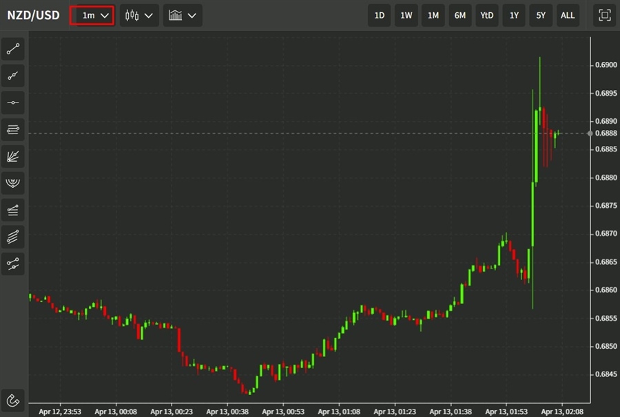Viewport: 620px width, 417px height.
Task: Set range to 5Y
Action: point(541,15)
